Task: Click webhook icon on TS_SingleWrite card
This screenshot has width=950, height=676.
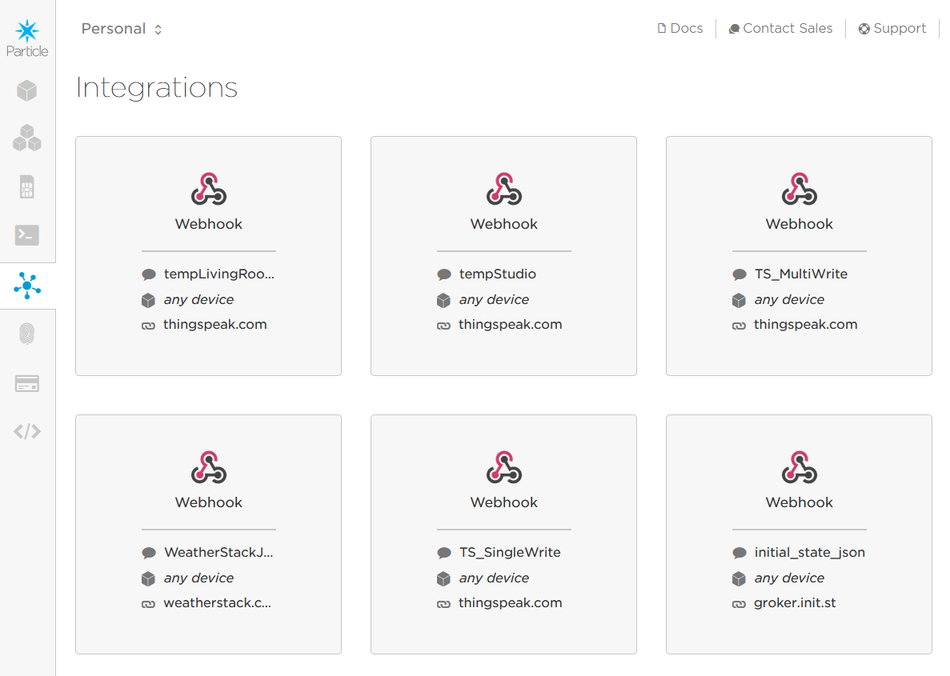Action: [503, 468]
